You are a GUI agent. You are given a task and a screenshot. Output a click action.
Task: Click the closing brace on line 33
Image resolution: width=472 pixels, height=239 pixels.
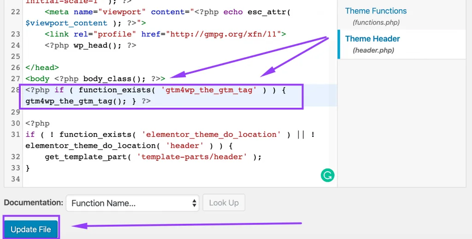(x=28, y=168)
